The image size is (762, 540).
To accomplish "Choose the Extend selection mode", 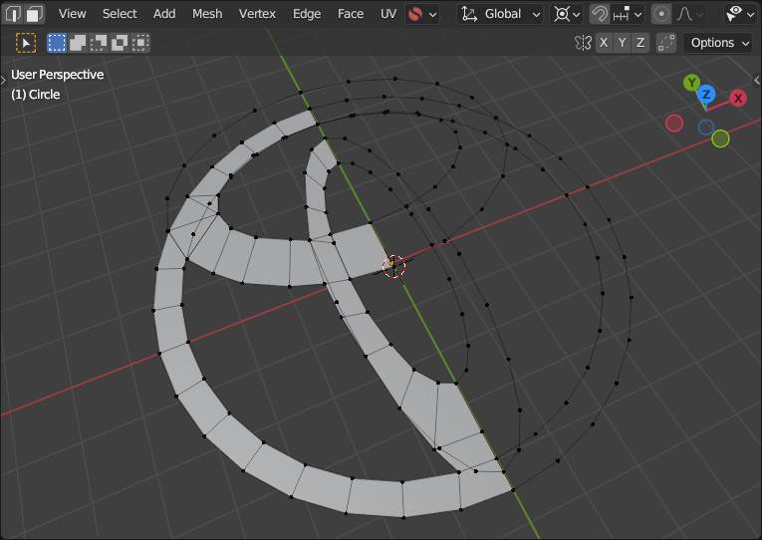I will coord(78,43).
